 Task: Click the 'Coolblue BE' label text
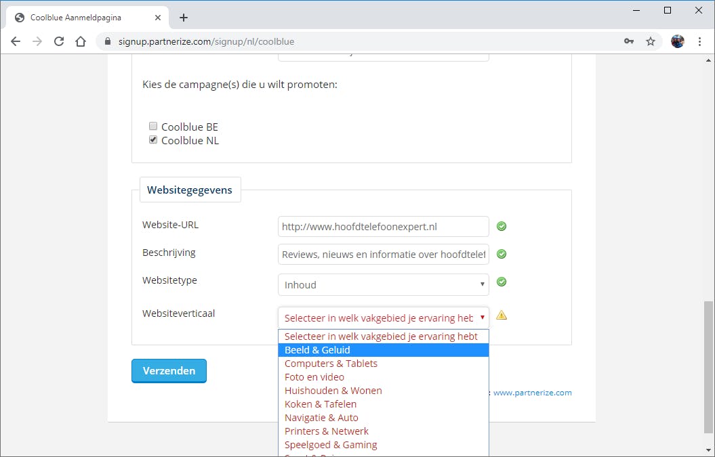190,127
